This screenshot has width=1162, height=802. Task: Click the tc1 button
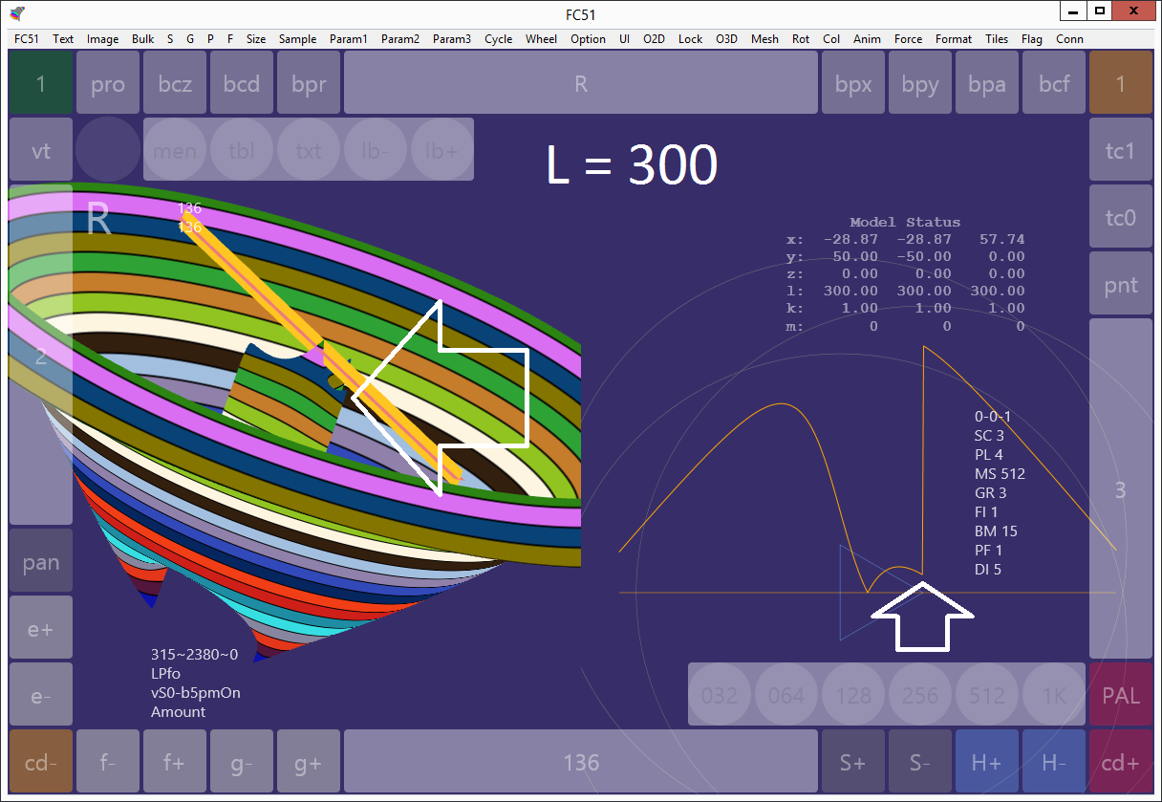coord(1121,150)
